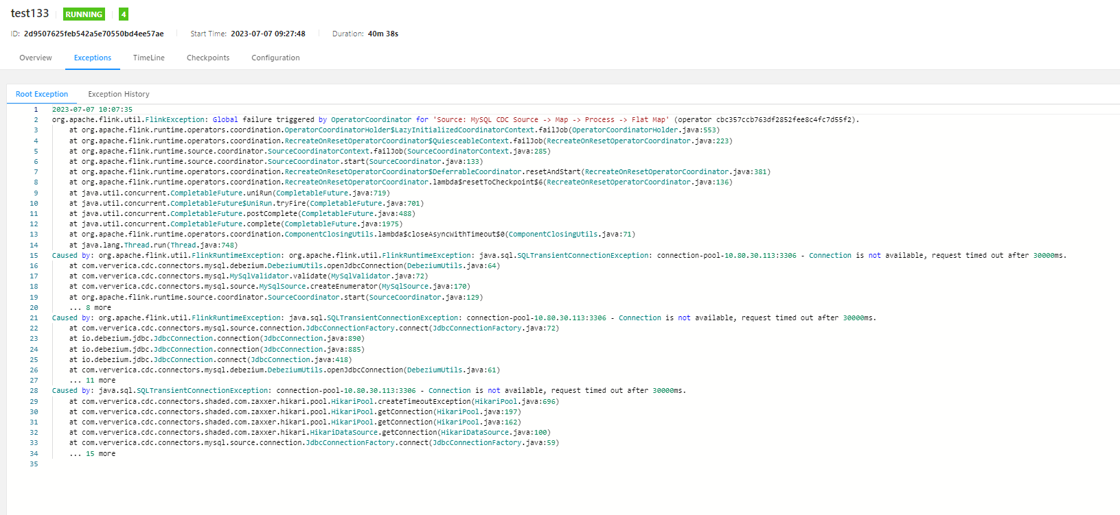This screenshot has width=1120, height=515.
Task: Click the job name test133
Action: (x=30, y=13)
